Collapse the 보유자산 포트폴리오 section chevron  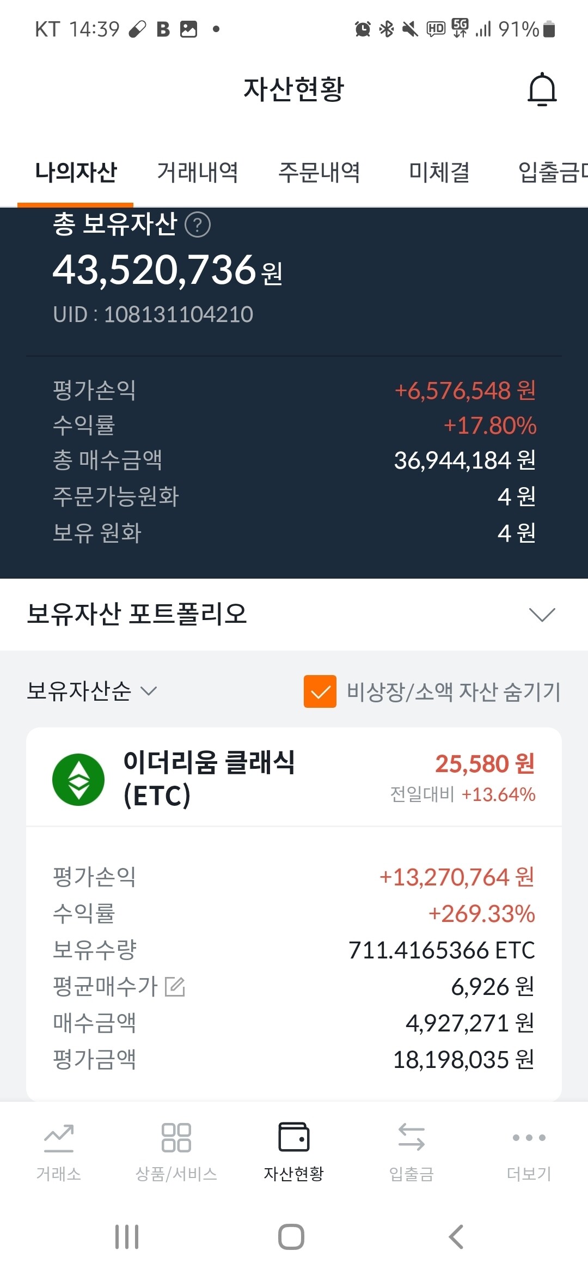541,615
